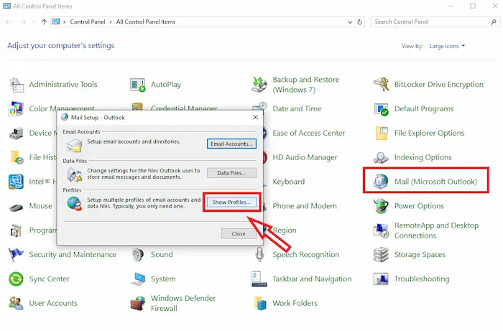Open the Security and Maintenance flag icon
This screenshot has height=331, width=503.
click(16, 255)
